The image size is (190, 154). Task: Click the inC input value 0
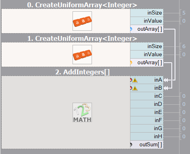pos(184,96)
